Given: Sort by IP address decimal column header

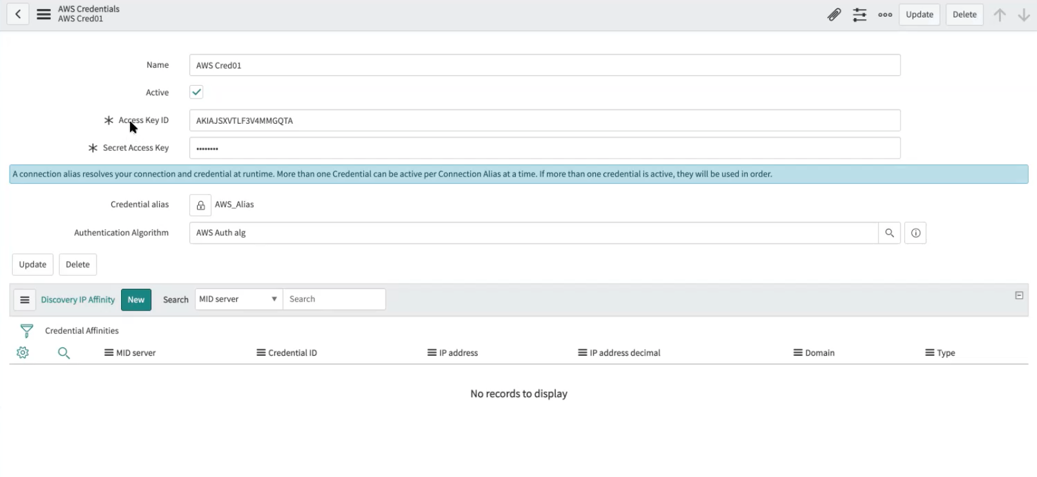Looking at the screenshot, I should click(625, 353).
